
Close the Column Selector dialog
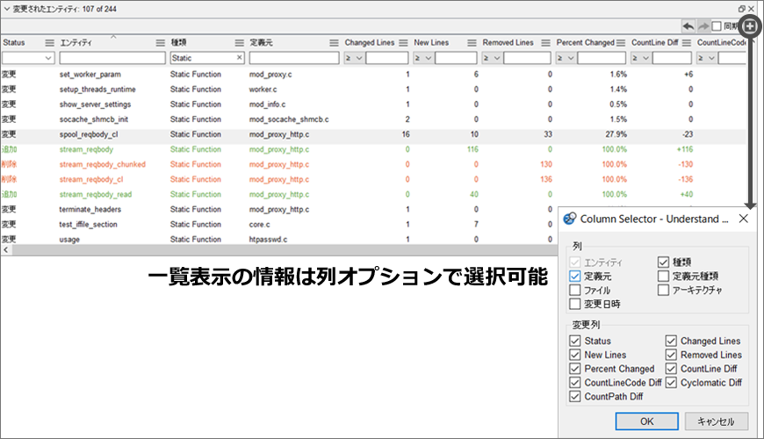point(743,219)
